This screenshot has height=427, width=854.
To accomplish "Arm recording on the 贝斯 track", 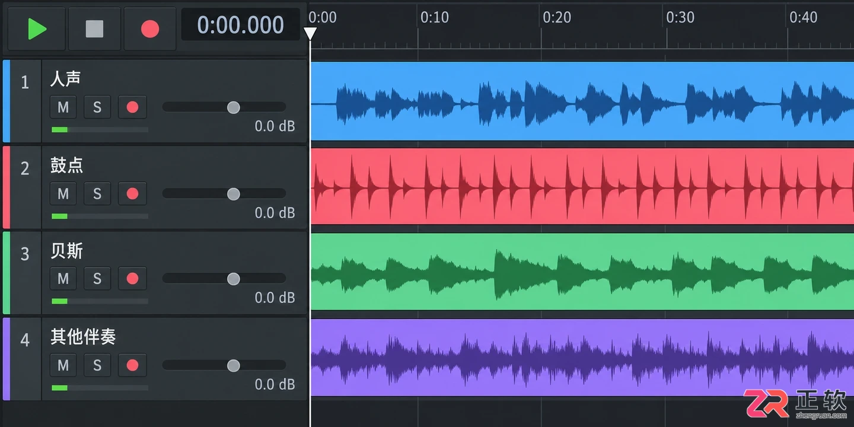I will coord(132,278).
